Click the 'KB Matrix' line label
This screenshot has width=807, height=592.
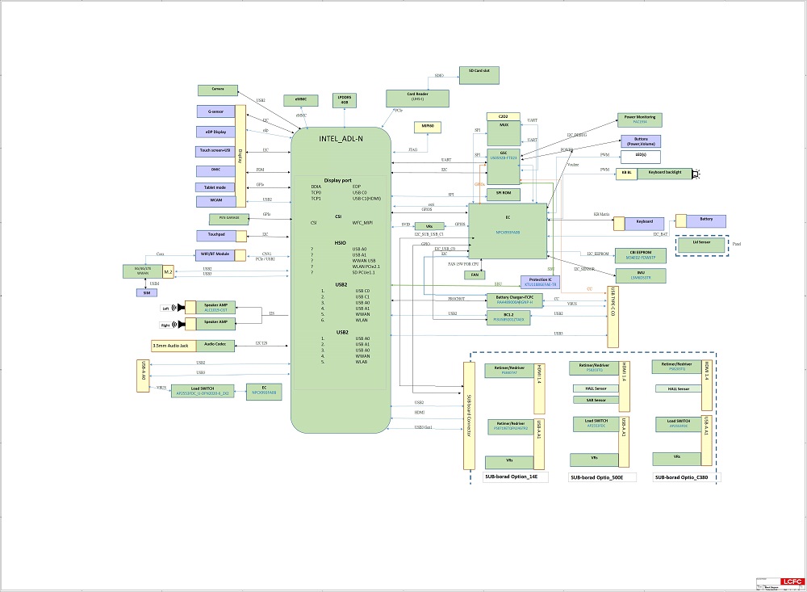tap(601, 214)
